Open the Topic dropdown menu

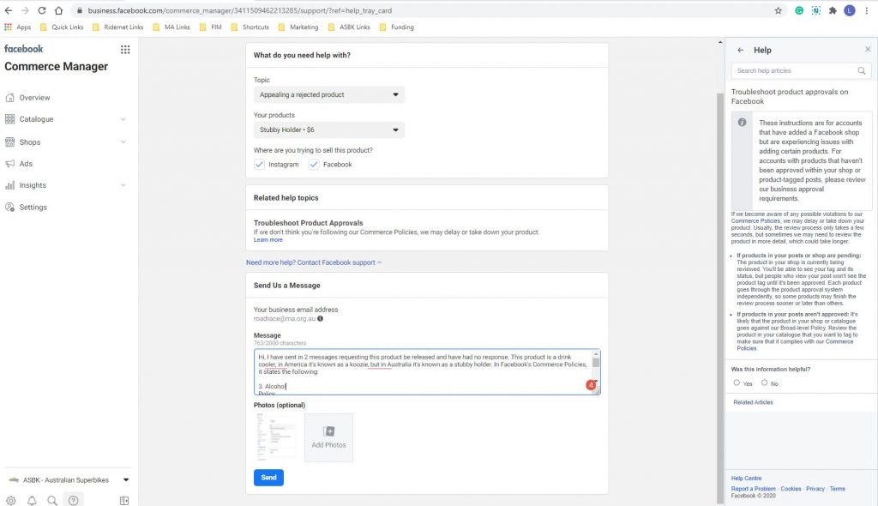(328, 94)
